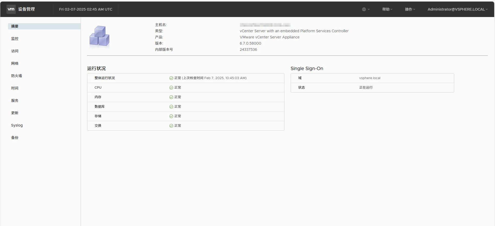Click the 域 label in Single Sign-On

point(300,78)
